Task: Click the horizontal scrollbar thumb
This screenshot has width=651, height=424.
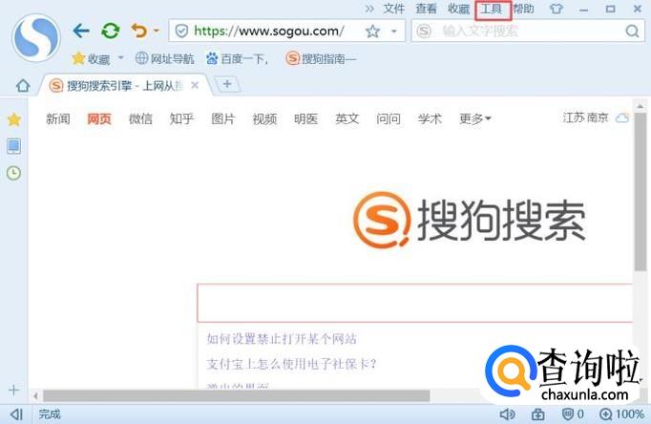Action: (236, 395)
